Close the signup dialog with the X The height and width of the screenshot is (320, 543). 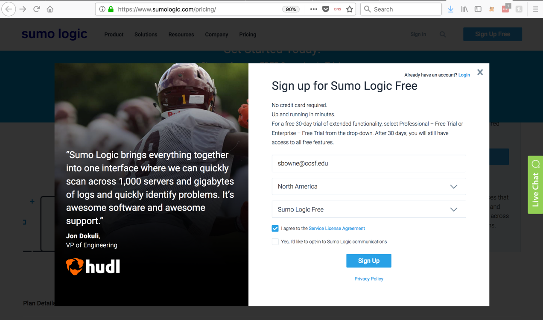click(x=480, y=72)
